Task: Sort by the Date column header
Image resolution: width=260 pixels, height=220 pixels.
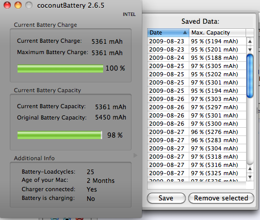Action: click(x=168, y=32)
